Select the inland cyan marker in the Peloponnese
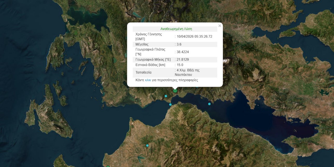334x167 pixels. coord(147,146)
